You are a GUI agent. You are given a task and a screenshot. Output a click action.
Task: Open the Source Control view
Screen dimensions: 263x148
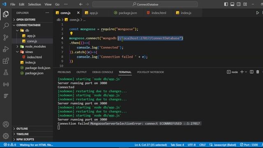6,37
